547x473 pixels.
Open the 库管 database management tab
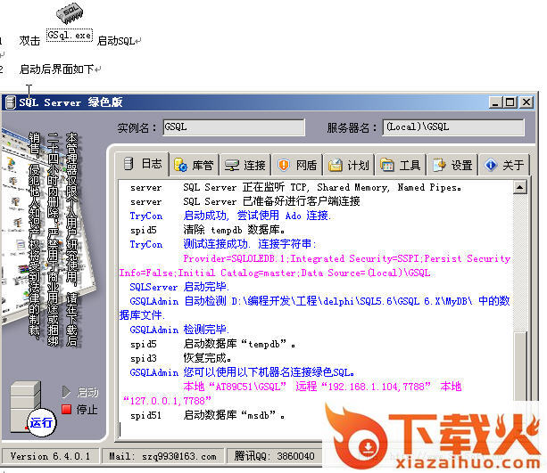194,165
